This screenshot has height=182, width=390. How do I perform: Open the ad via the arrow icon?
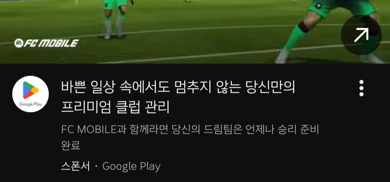pyautogui.click(x=361, y=35)
